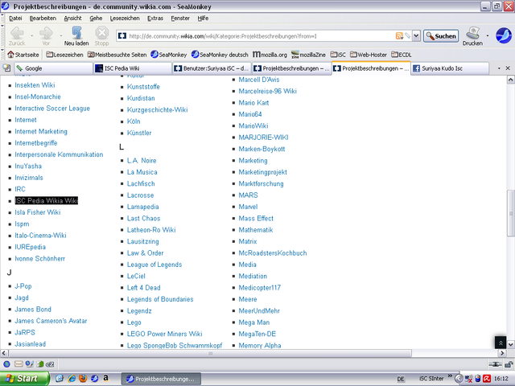The height and width of the screenshot is (386, 515).
Task: Open the mozilla.org bookmark
Action: tap(270, 55)
